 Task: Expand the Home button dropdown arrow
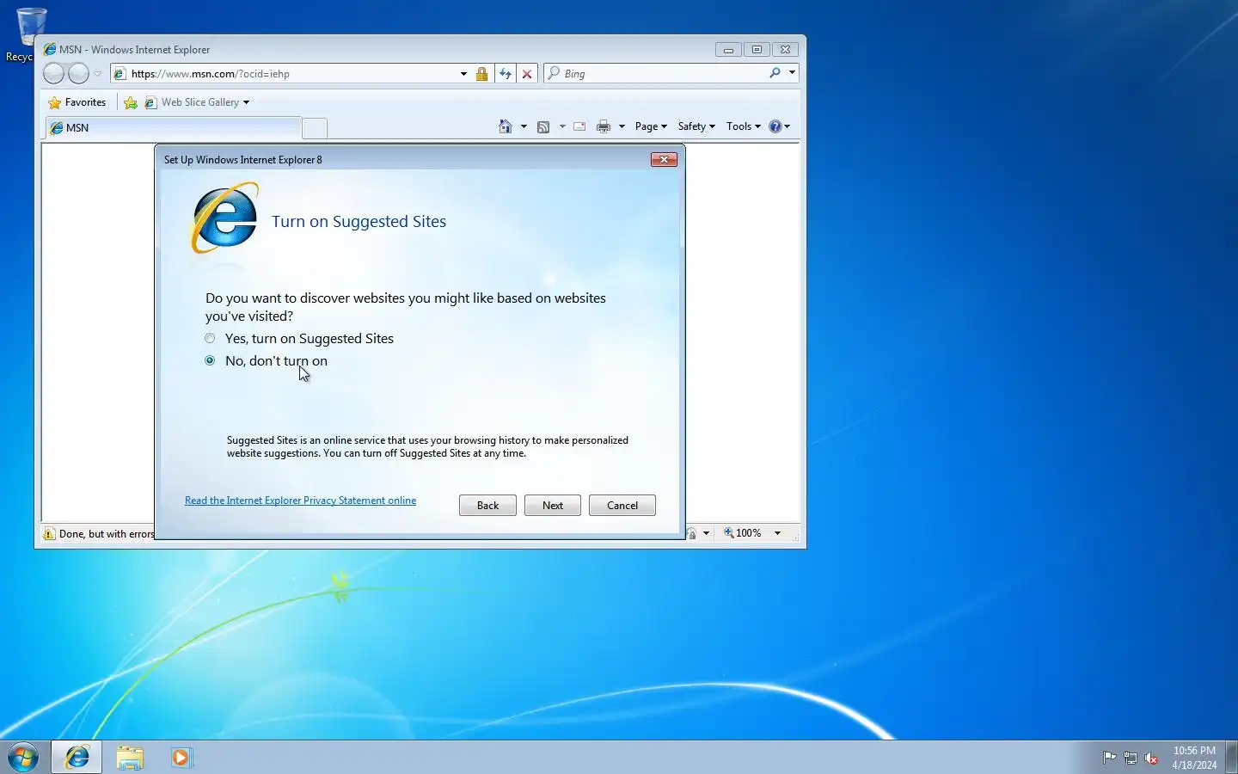click(524, 126)
